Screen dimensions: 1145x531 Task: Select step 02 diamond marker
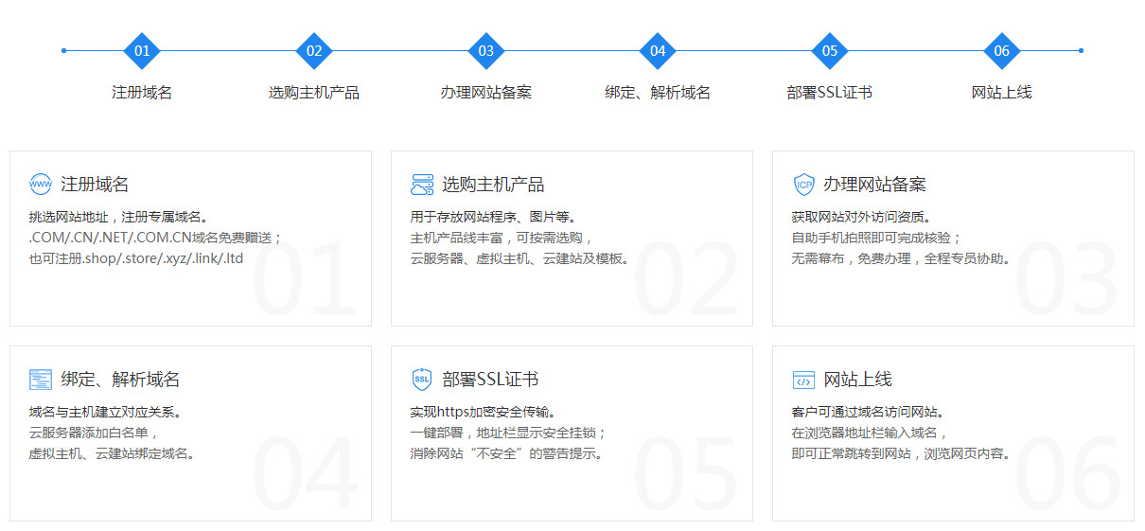coord(314,51)
